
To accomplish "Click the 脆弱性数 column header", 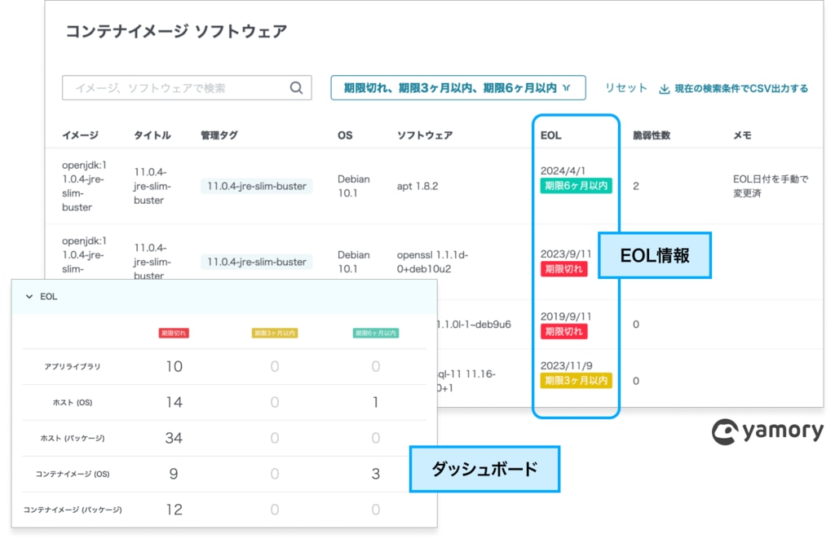I will pos(651,135).
